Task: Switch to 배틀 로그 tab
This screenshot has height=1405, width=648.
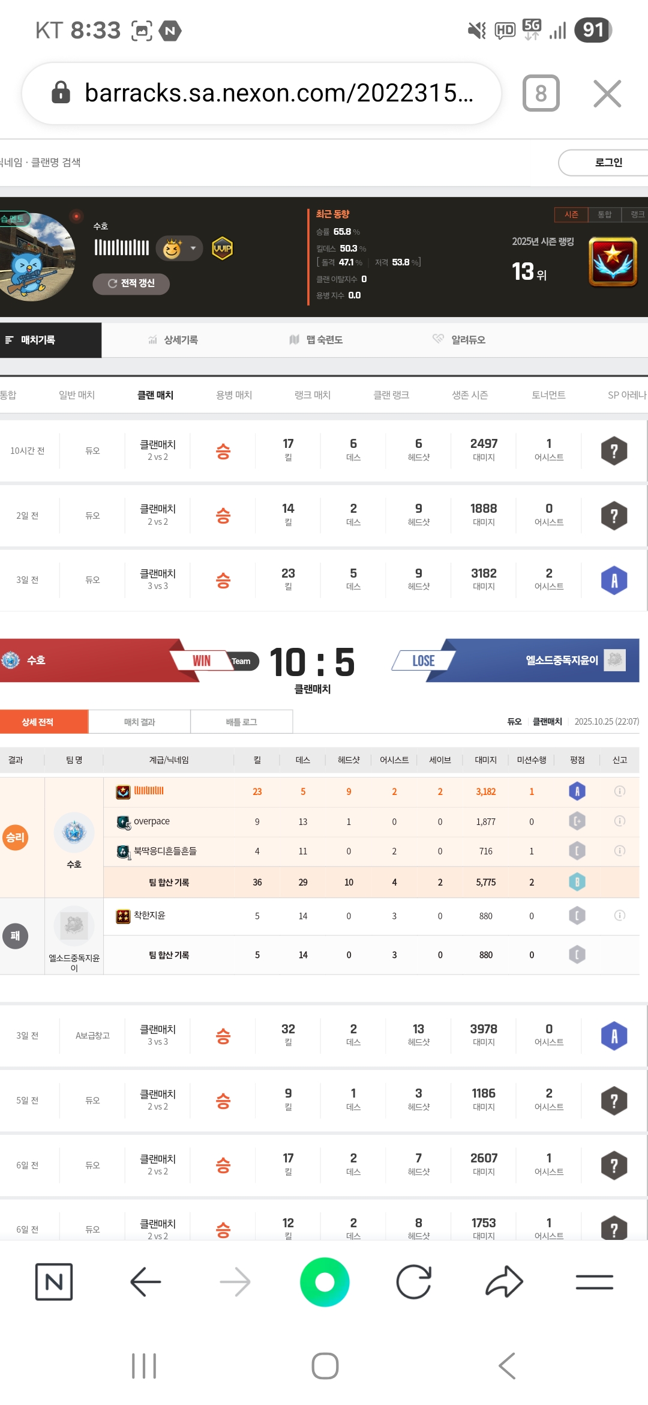Action: 241,722
